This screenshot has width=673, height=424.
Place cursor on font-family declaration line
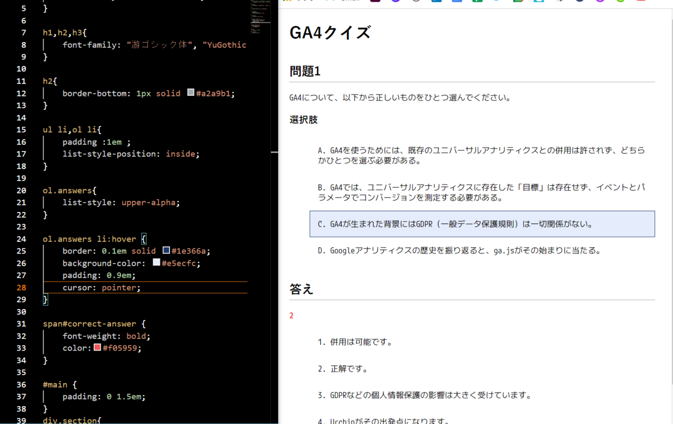pyautogui.click(x=154, y=45)
